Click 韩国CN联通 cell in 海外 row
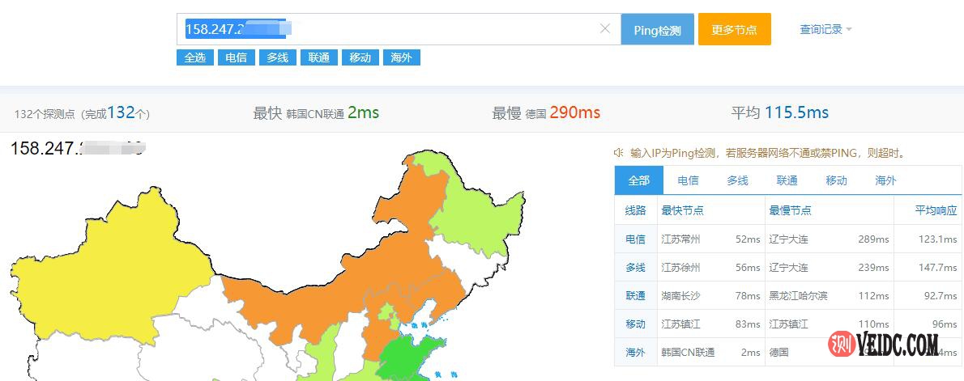Viewport: 964px width, 381px height. 688,352
